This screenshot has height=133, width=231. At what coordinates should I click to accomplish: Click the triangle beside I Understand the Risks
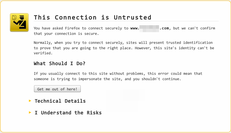point(30,113)
